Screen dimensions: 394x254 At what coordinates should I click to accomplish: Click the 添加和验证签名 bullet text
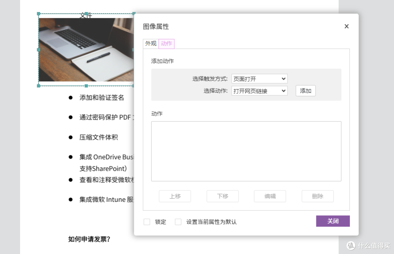coord(102,97)
